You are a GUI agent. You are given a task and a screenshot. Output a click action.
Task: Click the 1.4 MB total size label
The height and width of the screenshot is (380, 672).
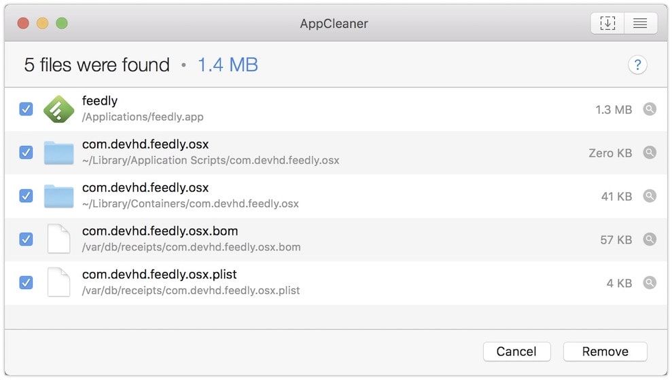pos(228,65)
